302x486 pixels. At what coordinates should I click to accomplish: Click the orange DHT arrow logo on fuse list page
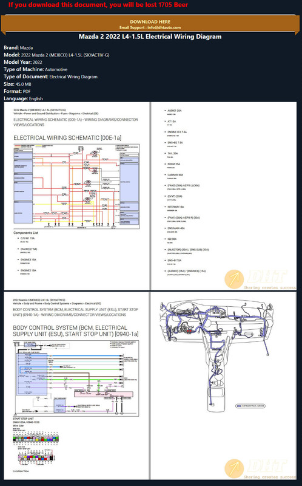(234, 279)
